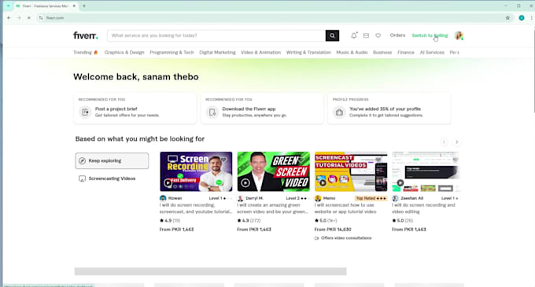Click the Fiverr logo
The width and height of the screenshot is (535, 287).
86,35
